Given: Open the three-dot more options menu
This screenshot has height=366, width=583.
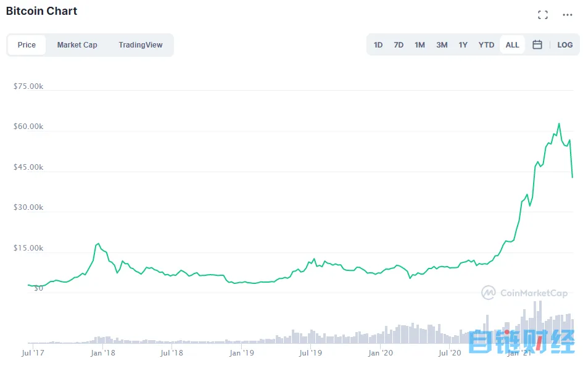Looking at the screenshot, I should tap(568, 15).
